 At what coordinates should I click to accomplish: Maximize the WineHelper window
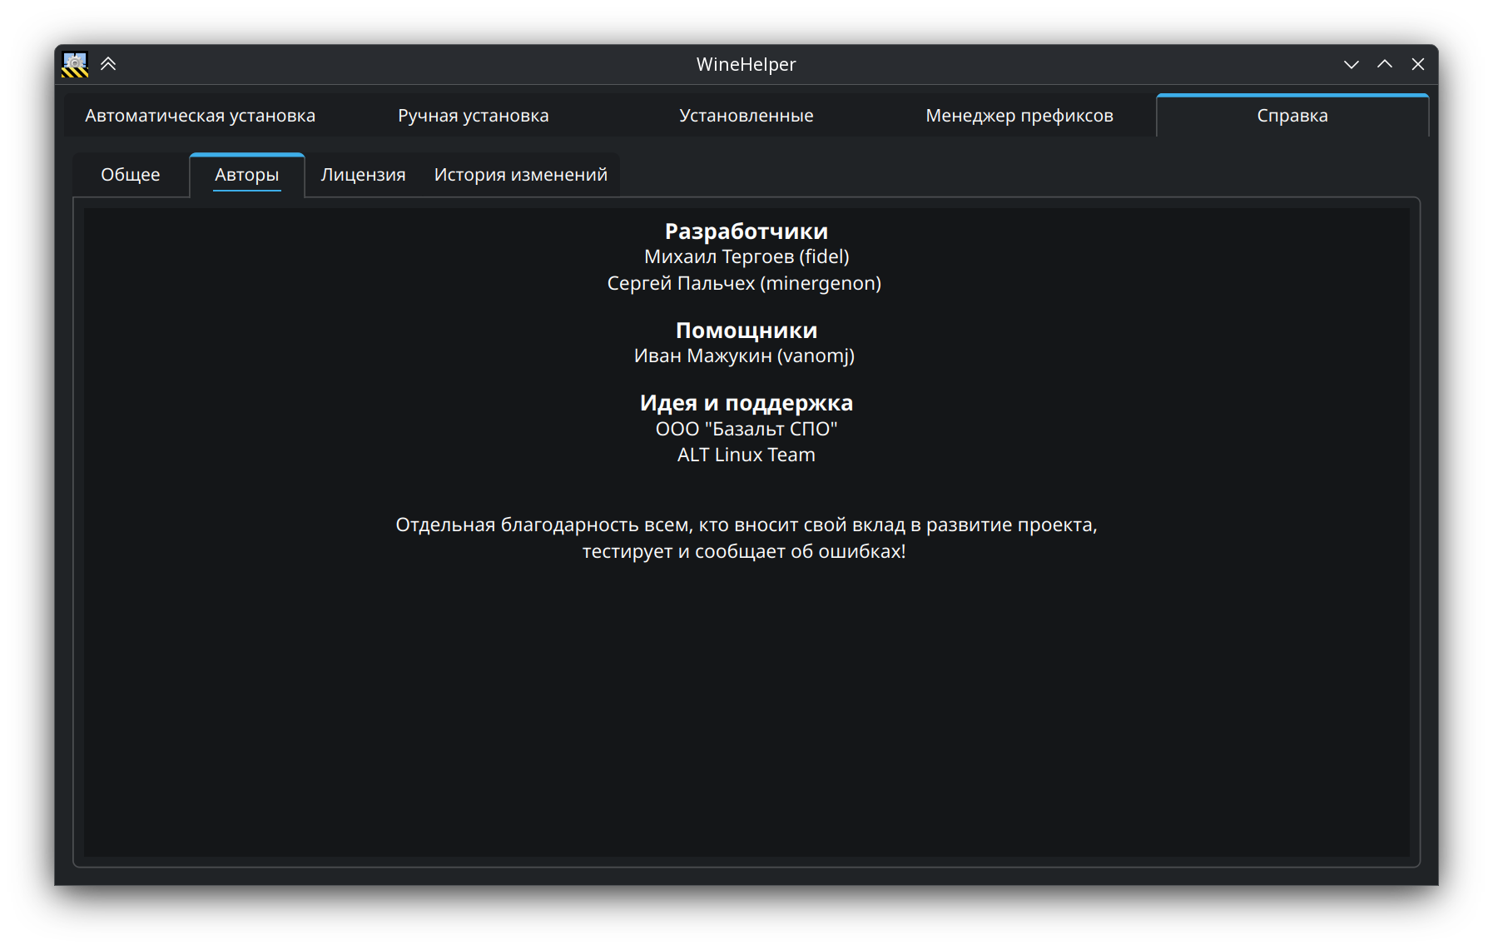pos(1384,64)
